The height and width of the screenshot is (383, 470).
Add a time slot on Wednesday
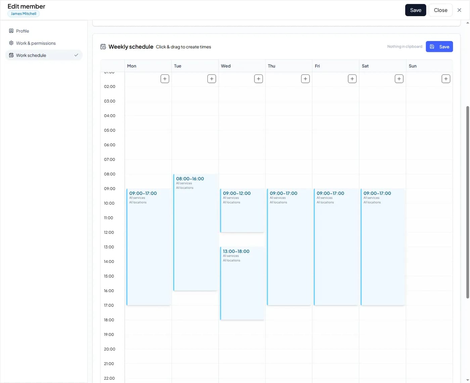click(258, 78)
